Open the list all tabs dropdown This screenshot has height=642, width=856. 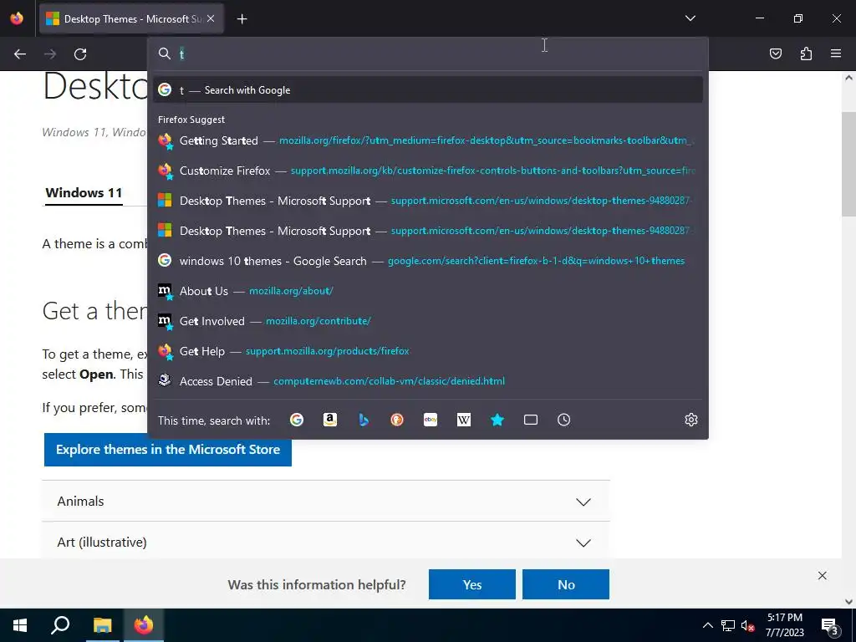pos(690,18)
